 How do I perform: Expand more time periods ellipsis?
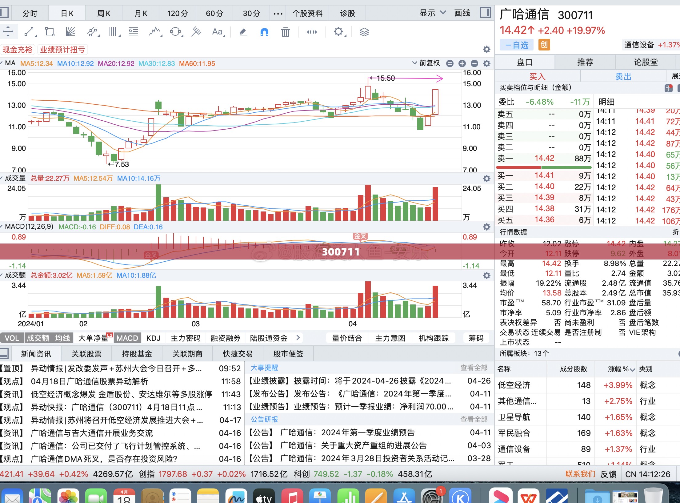pos(278,14)
